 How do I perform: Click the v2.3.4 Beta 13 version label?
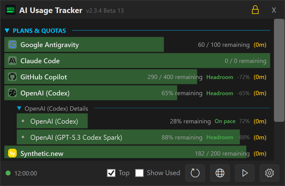pyautogui.click(x=105, y=11)
